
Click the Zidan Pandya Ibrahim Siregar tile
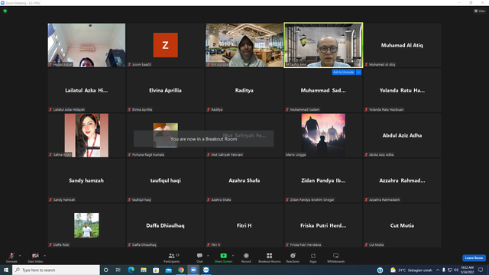323,180
